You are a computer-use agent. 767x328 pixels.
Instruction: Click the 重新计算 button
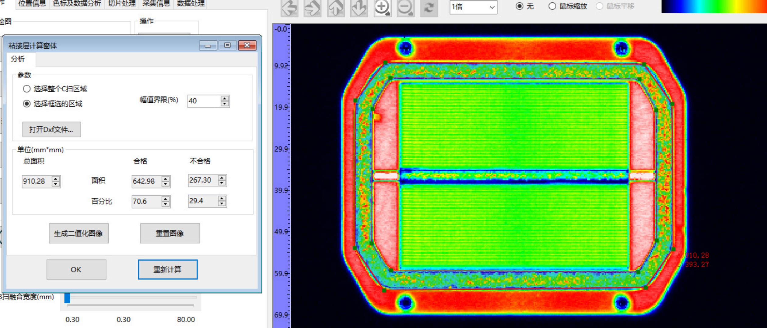pos(168,269)
